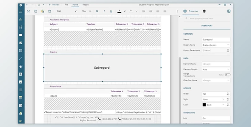Open the Save options dropdown arrow

click(44, 5)
